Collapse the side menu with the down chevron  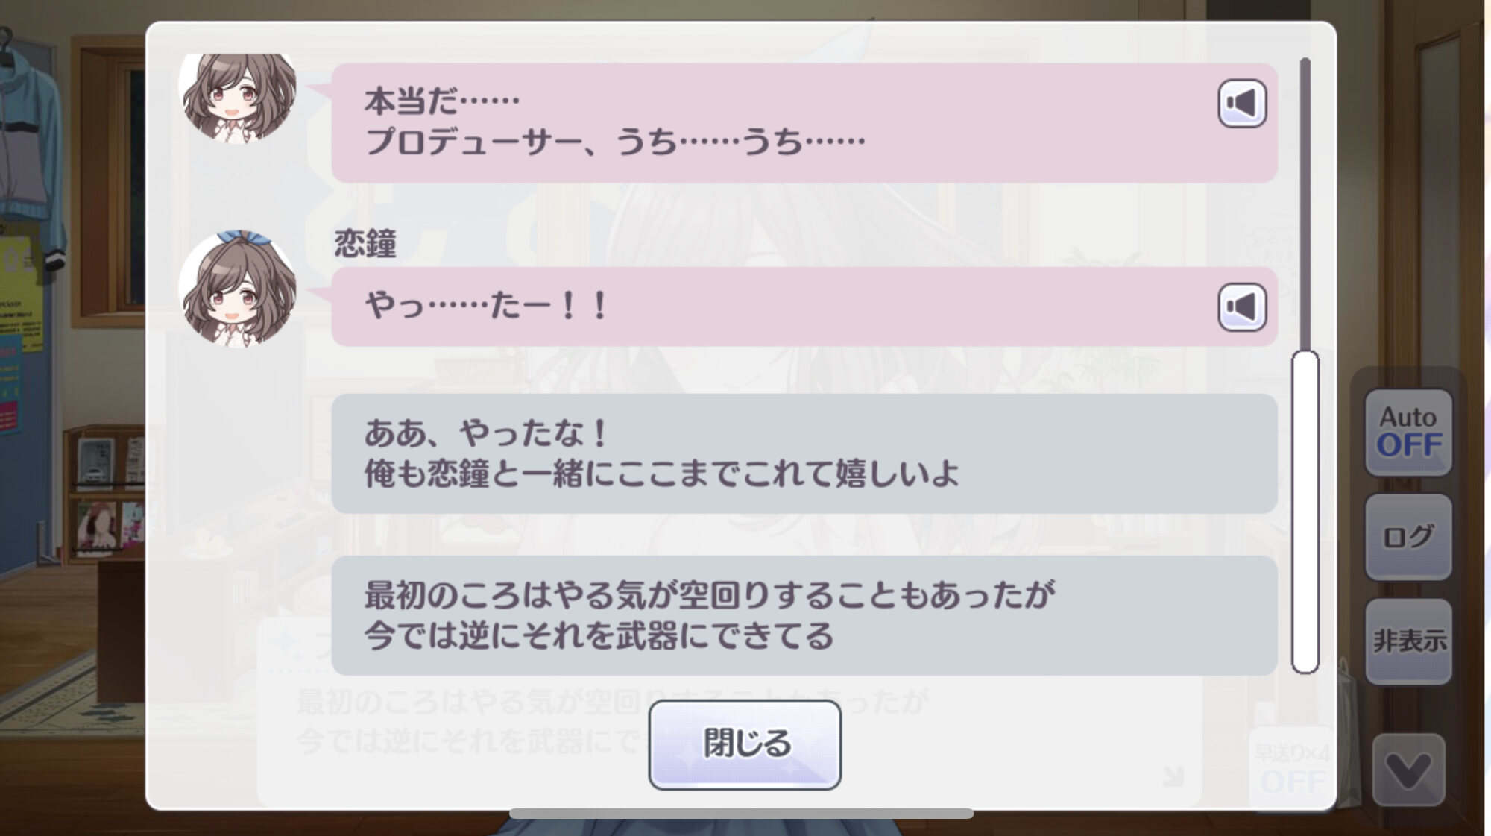tap(1408, 770)
